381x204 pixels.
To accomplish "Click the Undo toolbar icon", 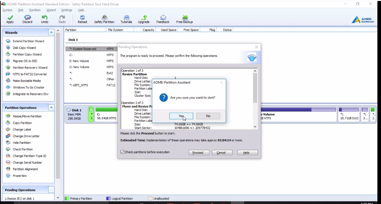I will tap(44, 19).
